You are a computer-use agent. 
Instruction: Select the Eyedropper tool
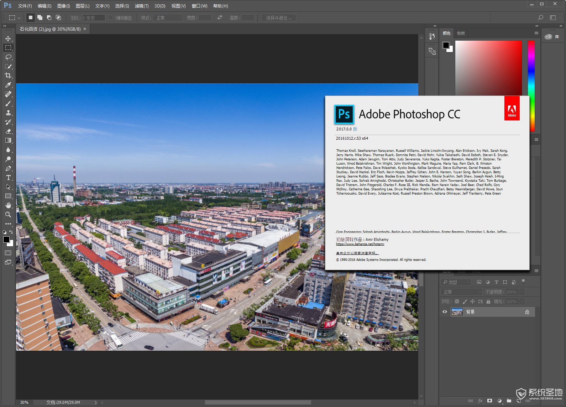pos(8,85)
